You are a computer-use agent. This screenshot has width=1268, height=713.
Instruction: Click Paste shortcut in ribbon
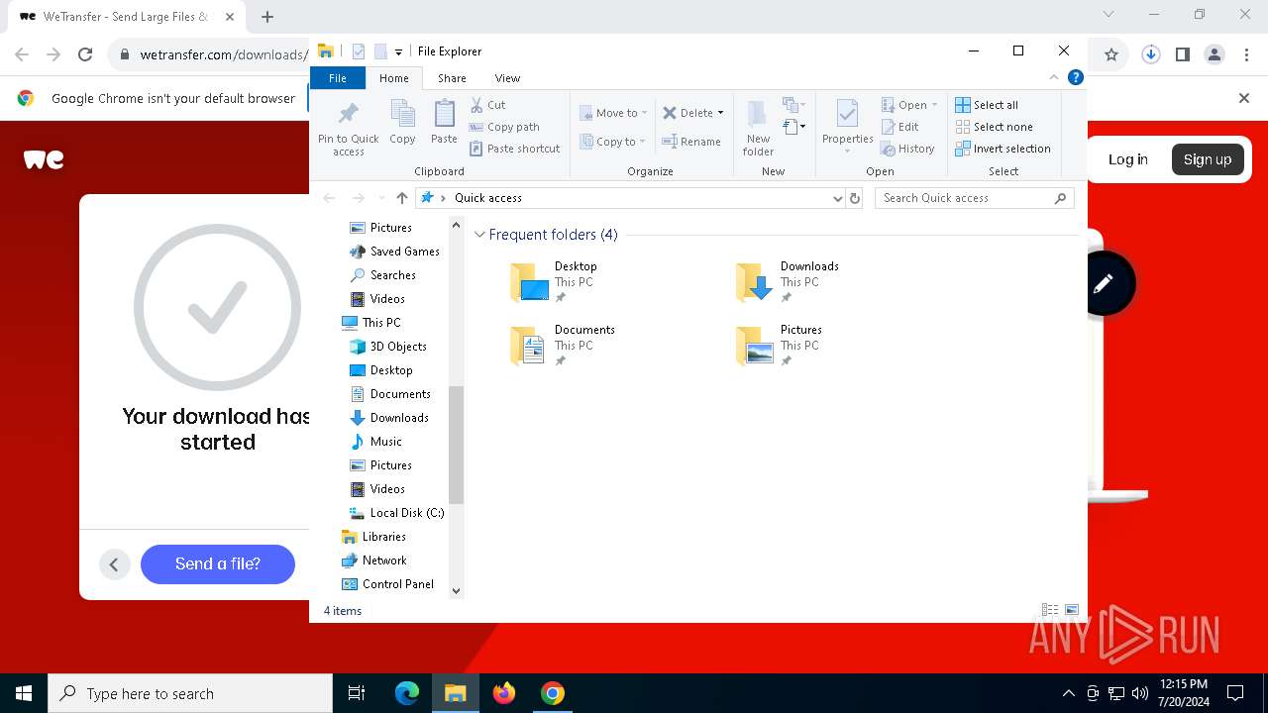coord(514,149)
